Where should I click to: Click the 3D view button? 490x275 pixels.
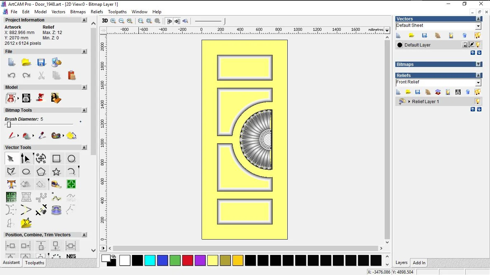tap(105, 21)
